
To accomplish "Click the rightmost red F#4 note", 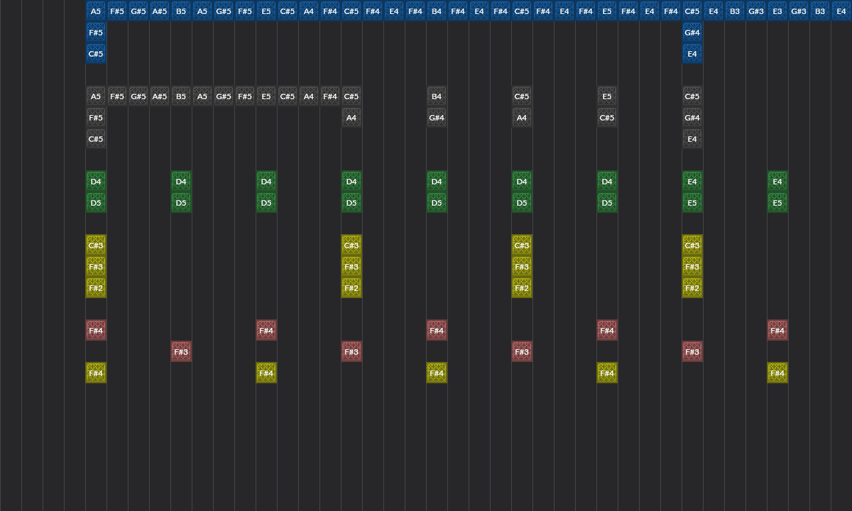I will 777,331.
